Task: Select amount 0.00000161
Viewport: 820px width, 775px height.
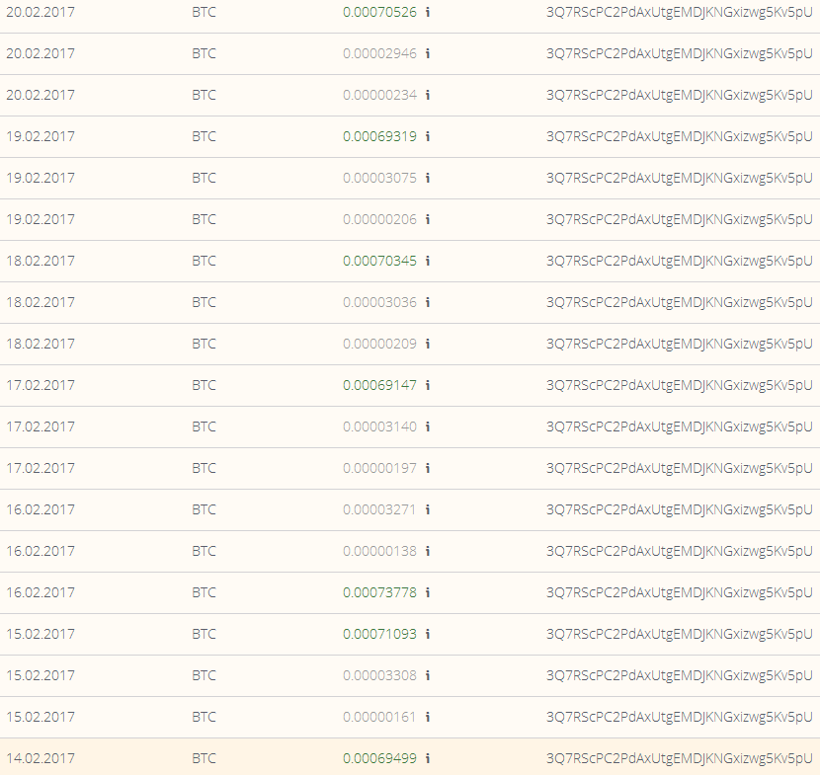Action: tap(379, 717)
